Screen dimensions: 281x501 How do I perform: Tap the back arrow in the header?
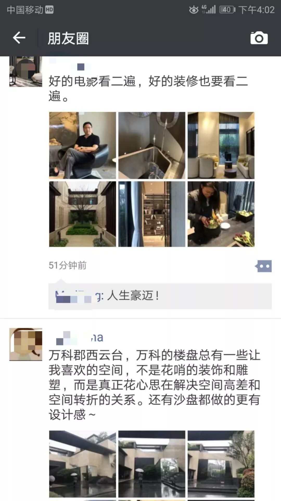(x=19, y=38)
